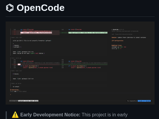
Task: Click the "Session: Update Charm libraries" line
Action: point(129,37)
